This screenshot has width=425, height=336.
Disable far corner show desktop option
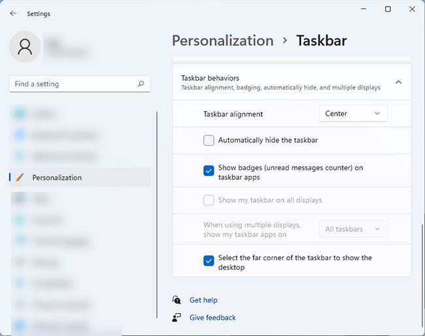pyautogui.click(x=209, y=261)
